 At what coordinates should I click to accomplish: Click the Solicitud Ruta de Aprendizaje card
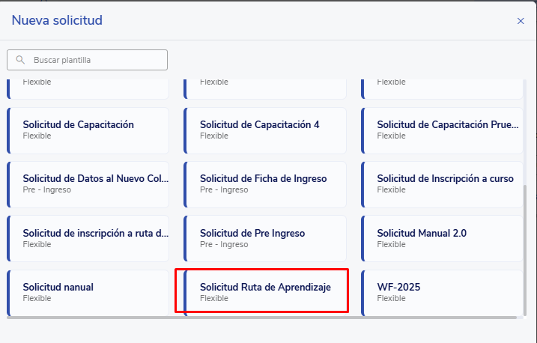click(265, 292)
